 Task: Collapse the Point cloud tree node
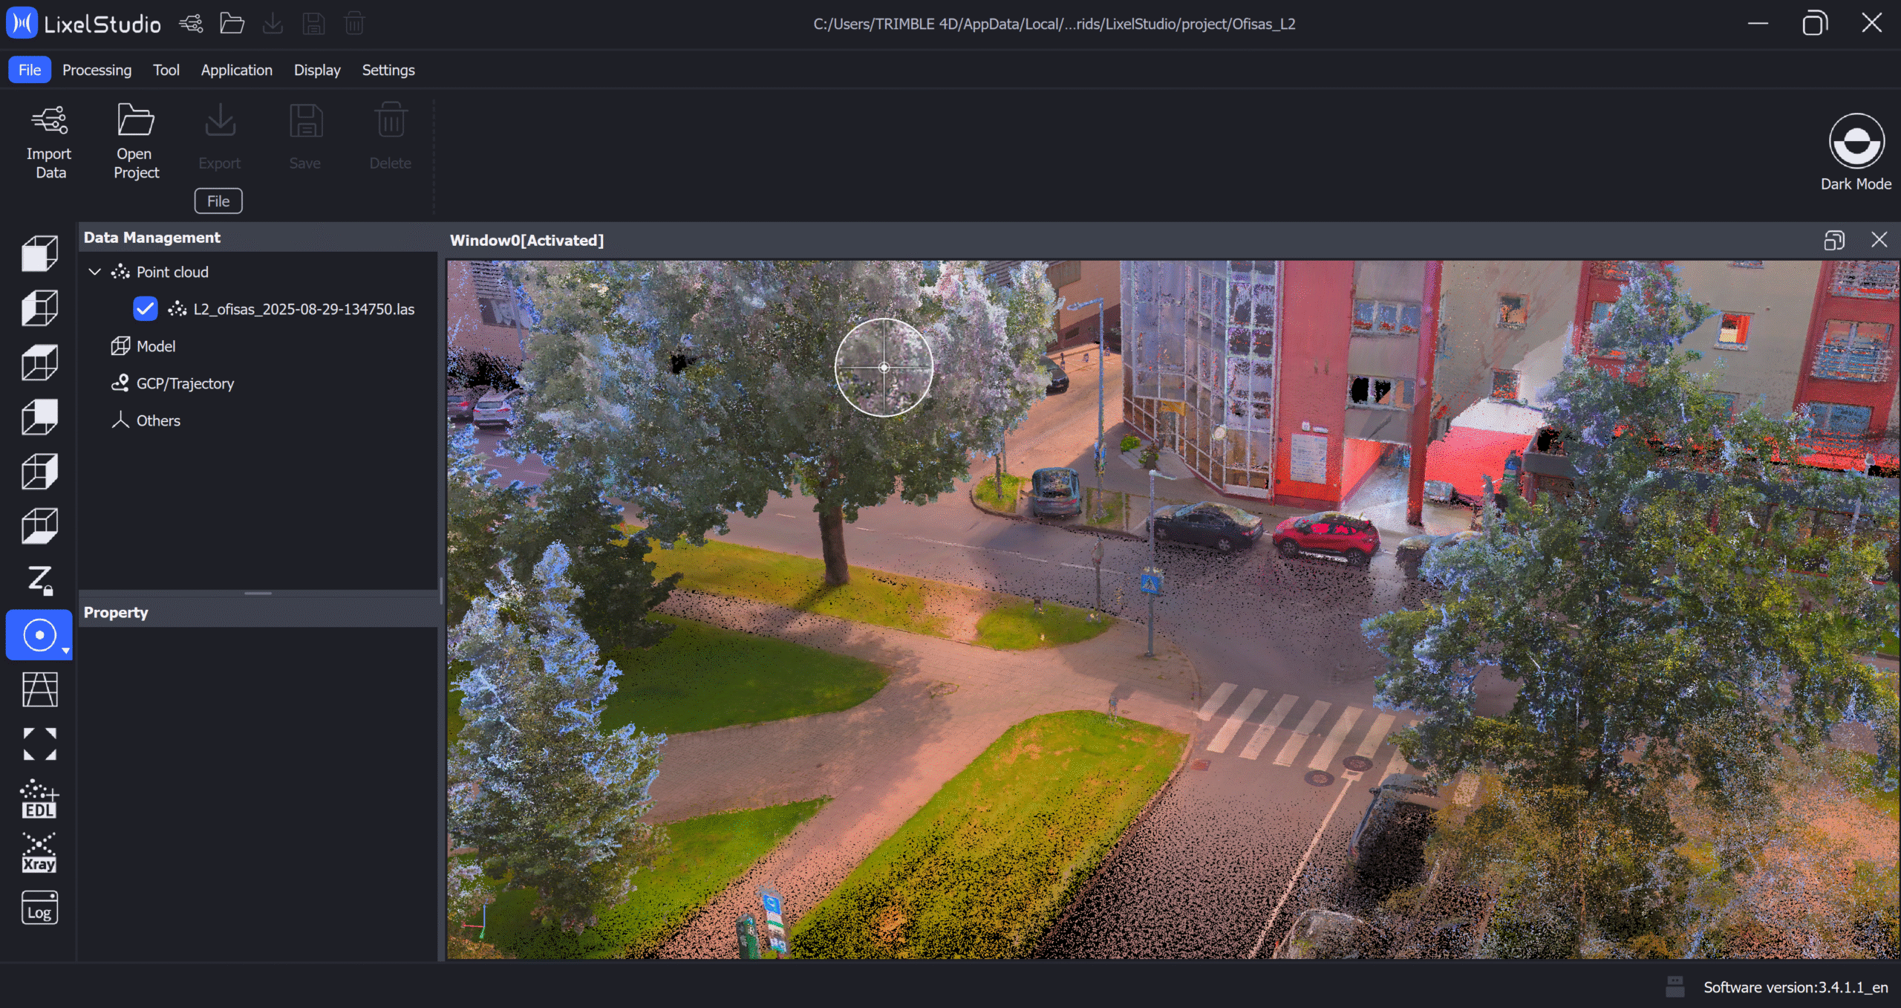point(95,272)
